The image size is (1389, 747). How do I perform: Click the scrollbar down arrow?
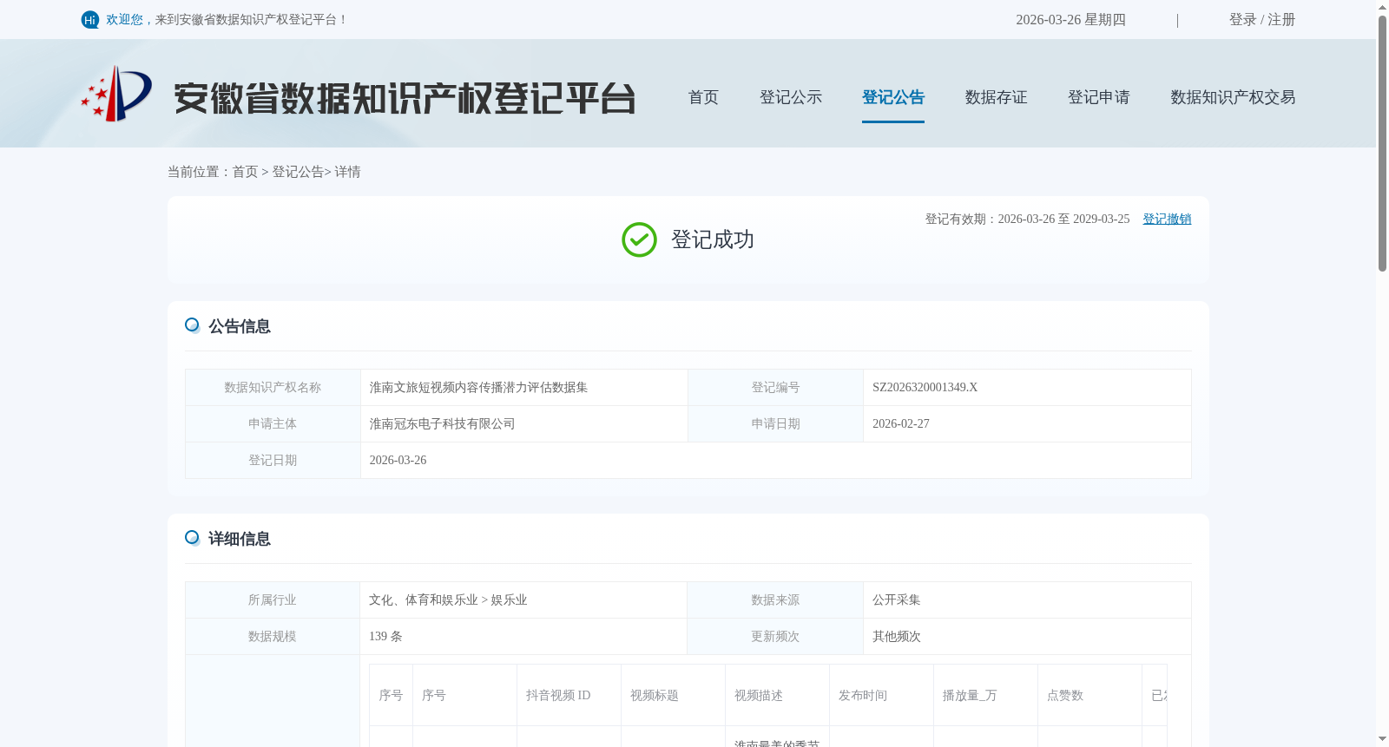[1382, 739]
